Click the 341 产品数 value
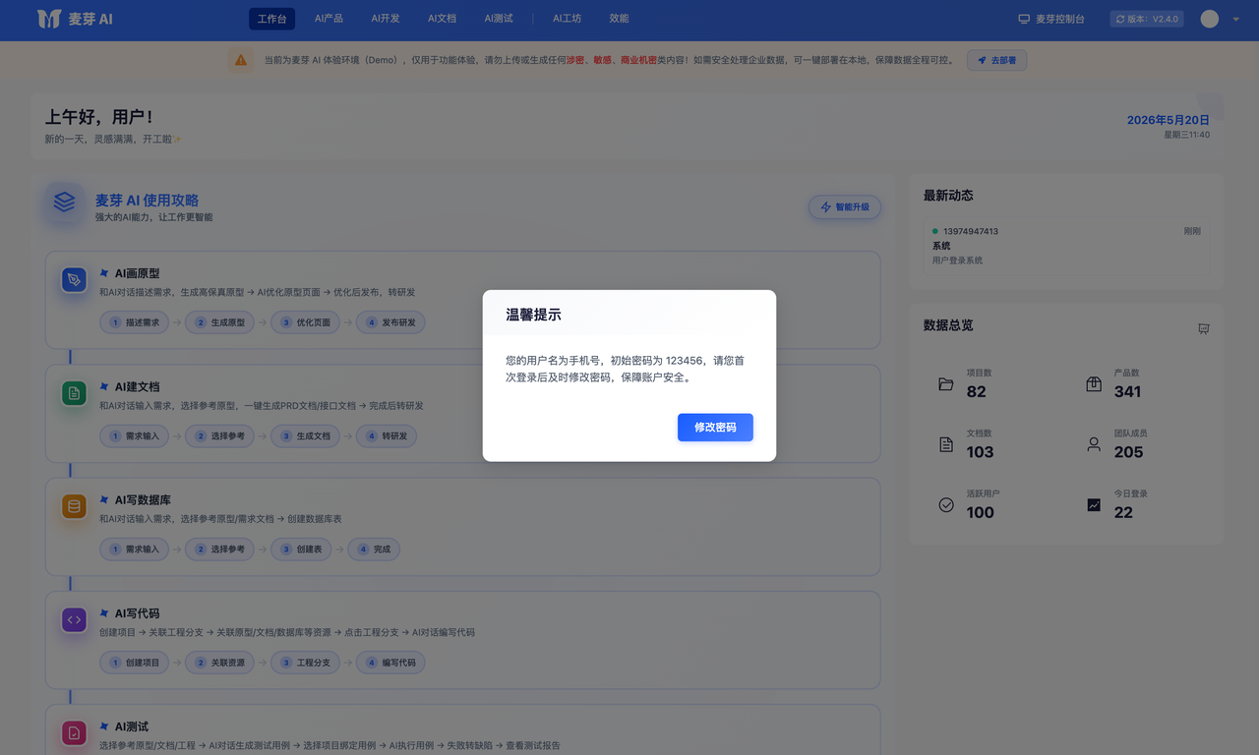 [x=1128, y=391]
